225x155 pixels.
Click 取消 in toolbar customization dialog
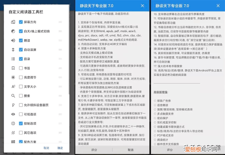click(x=46, y=148)
